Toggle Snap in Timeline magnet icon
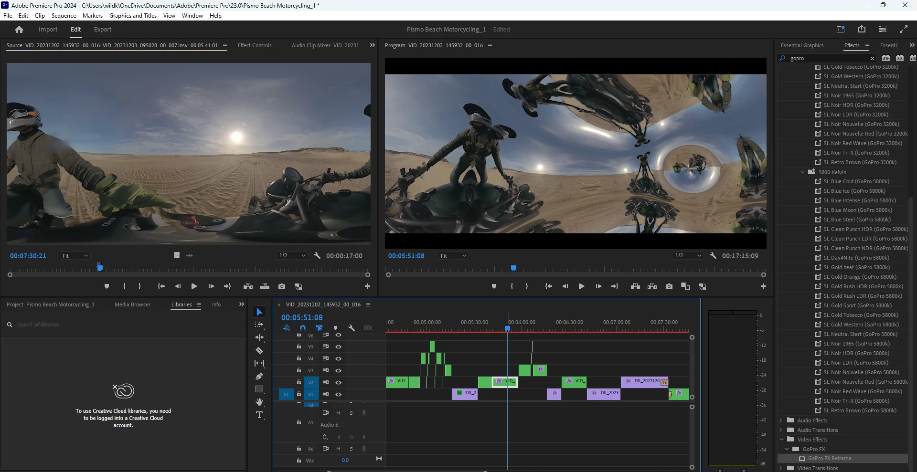The image size is (917, 472). tap(302, 328)
